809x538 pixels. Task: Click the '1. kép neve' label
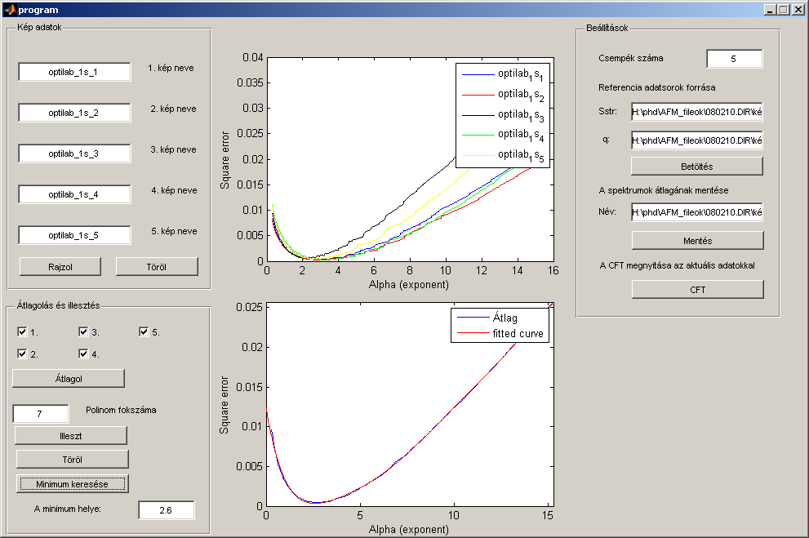[171, 68]
